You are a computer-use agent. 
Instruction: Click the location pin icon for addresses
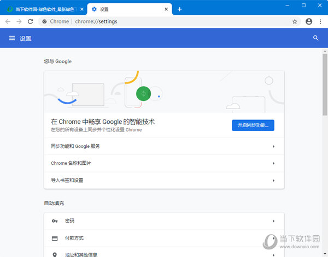pyautogui.click(x=55, y=254)
